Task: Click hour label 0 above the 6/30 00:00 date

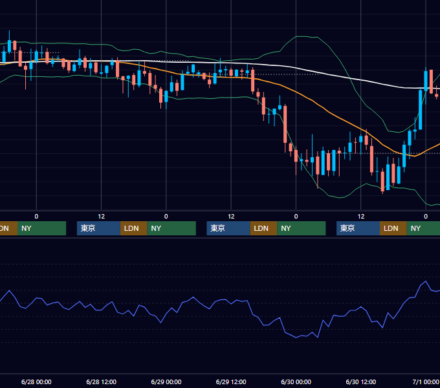Action: (x=296, y=217)
